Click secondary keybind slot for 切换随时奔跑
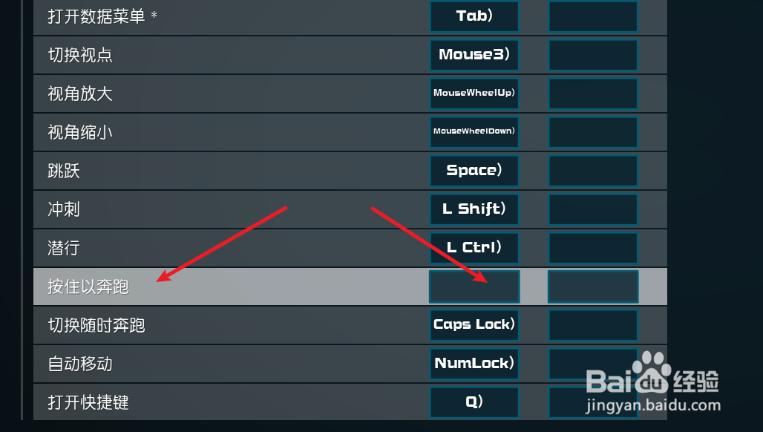 pyautogui.click(x=593, y=325)
